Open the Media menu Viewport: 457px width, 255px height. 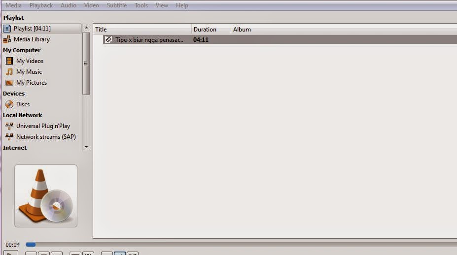click(13, 5)
